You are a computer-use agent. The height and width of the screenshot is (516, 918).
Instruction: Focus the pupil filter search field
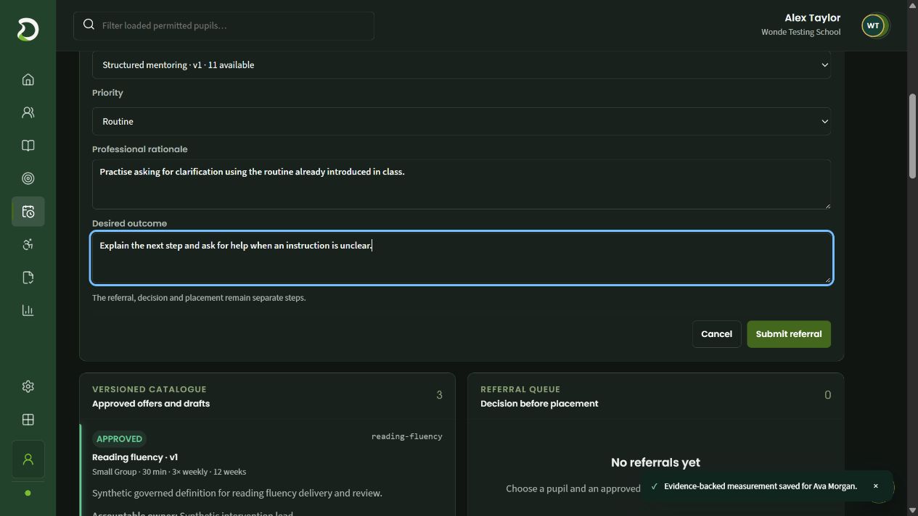(x=224, y=25)
